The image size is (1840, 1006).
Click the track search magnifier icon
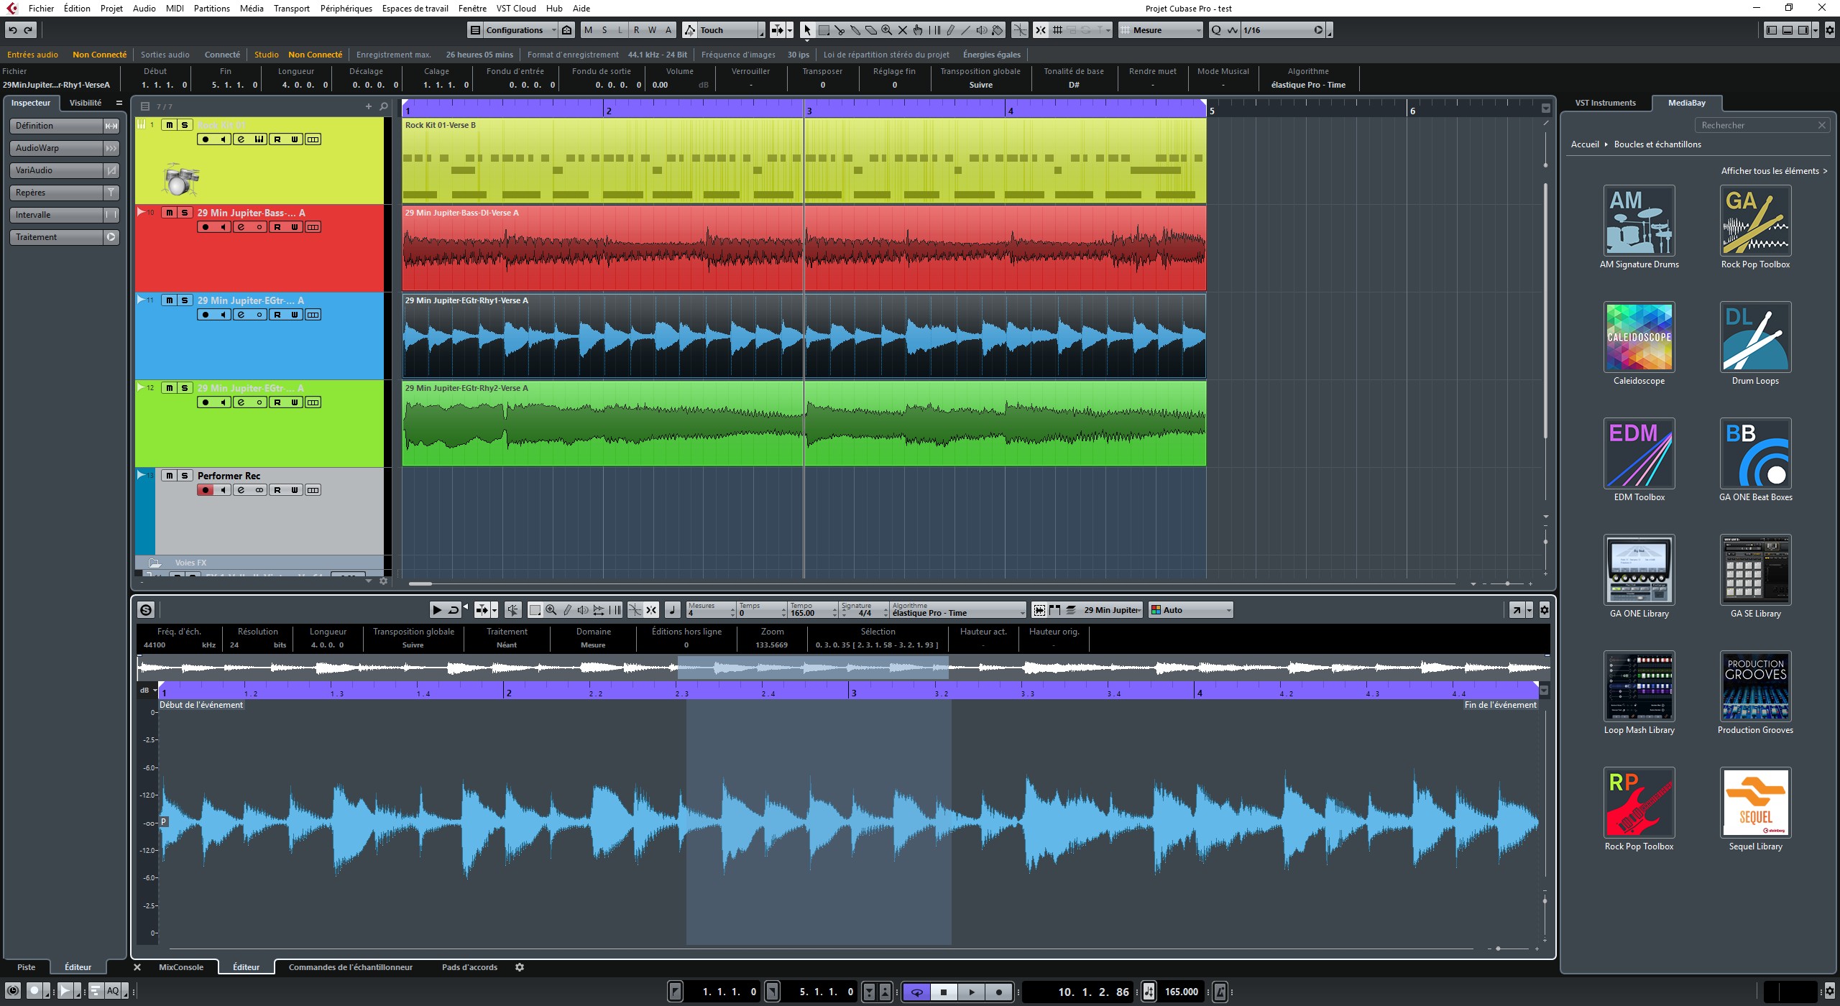pos(384,106)
